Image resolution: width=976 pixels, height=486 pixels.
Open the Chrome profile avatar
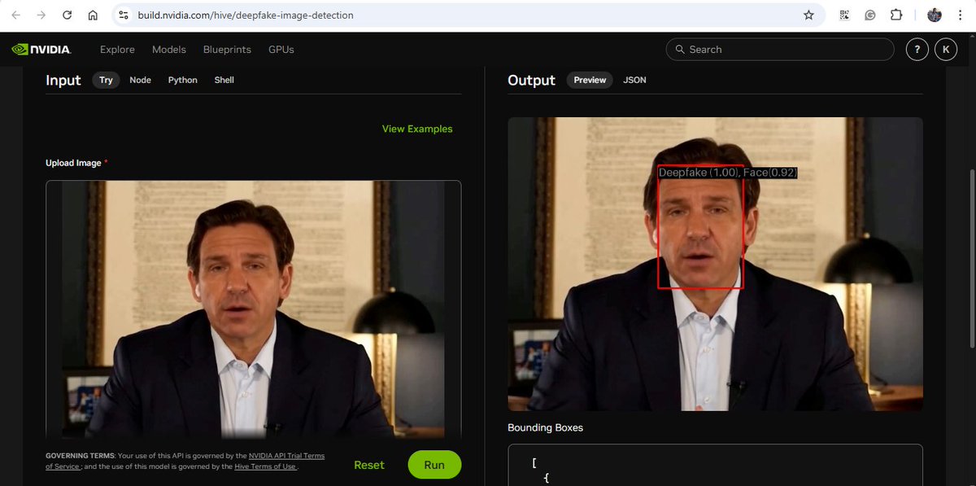click(935, 15)
